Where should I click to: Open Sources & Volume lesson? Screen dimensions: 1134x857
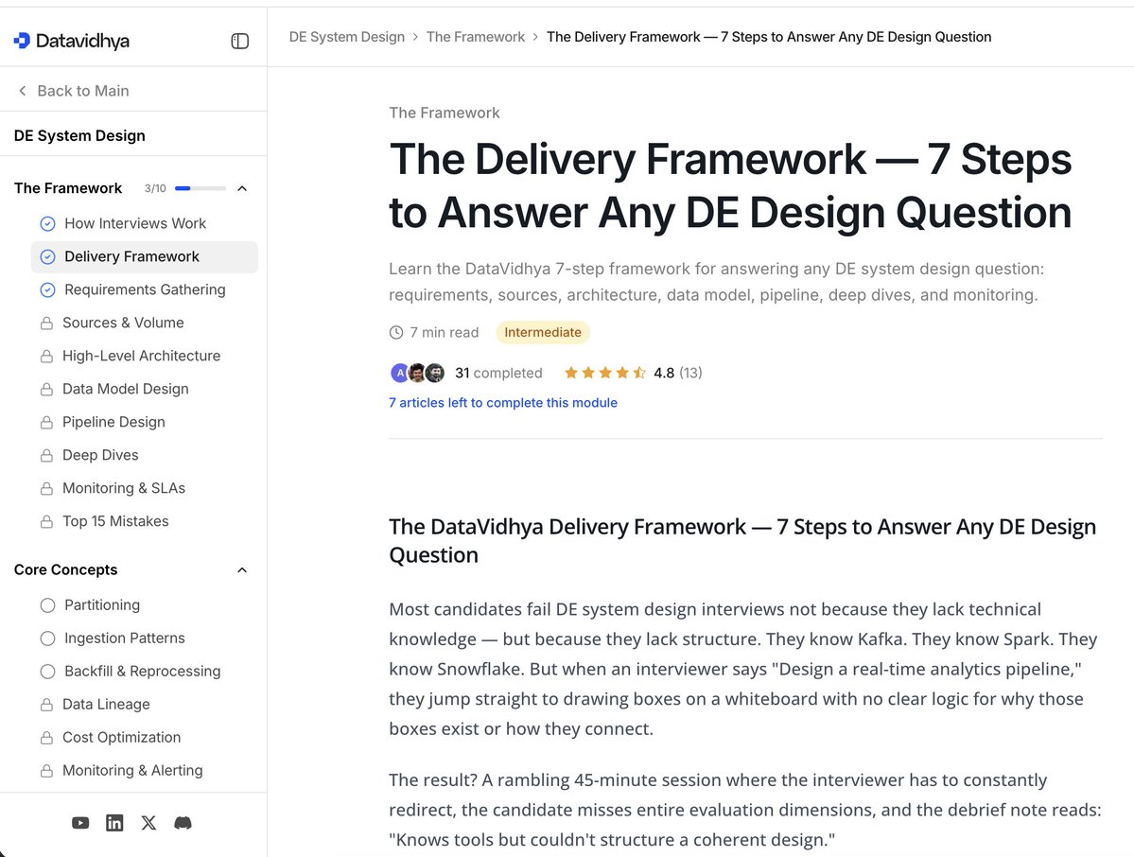(x=123, y=324)
